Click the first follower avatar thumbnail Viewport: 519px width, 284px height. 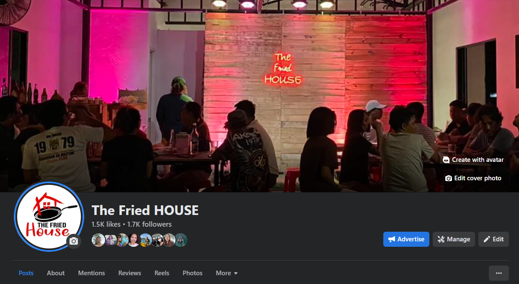[98, 240]
